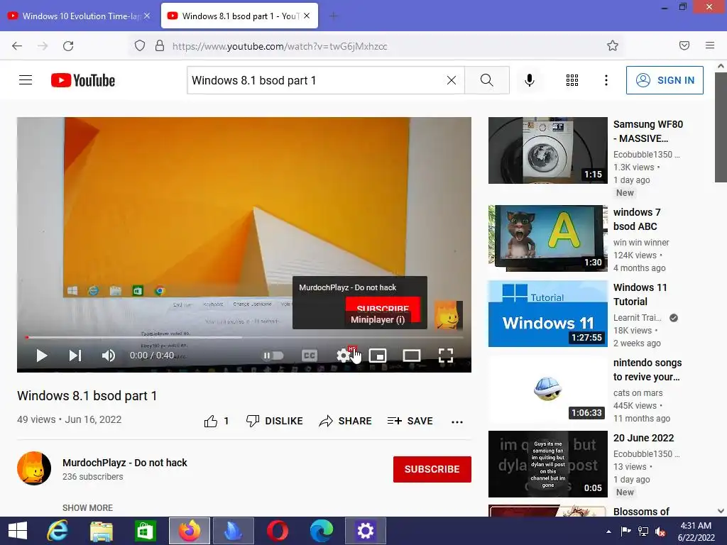Open a new browser tab
The height and width of the screenshot is (545, 727).
click(333, 16)
